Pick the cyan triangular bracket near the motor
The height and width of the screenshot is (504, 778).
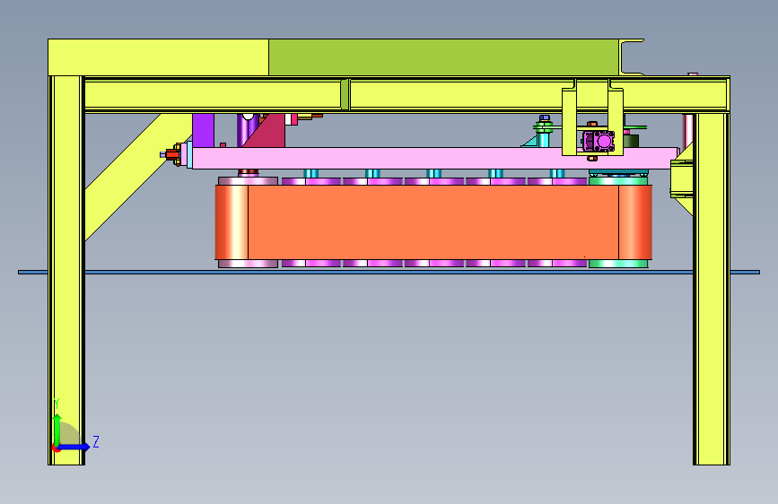530,142
